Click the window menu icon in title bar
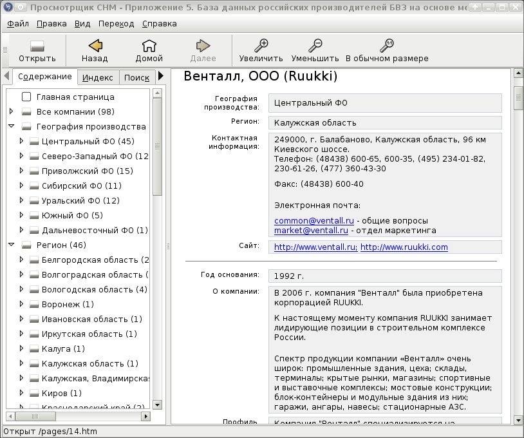Viewport: 524px width, 438px height. click(7, 6)
